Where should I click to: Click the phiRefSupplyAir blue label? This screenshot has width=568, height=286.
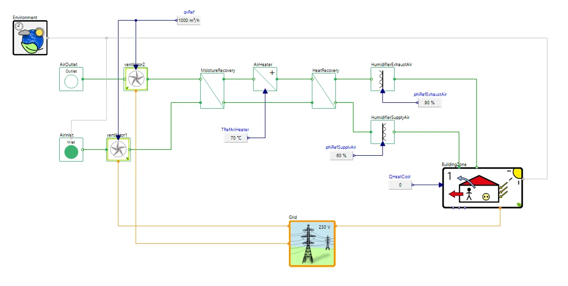pyautogui.click(x=341, y=147)
